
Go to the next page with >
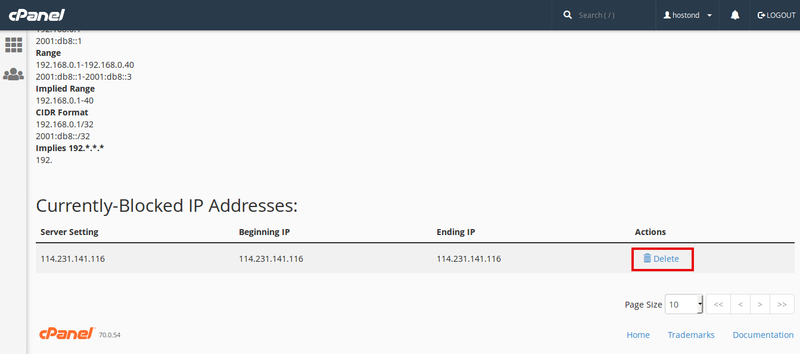[x=760, y=304]
